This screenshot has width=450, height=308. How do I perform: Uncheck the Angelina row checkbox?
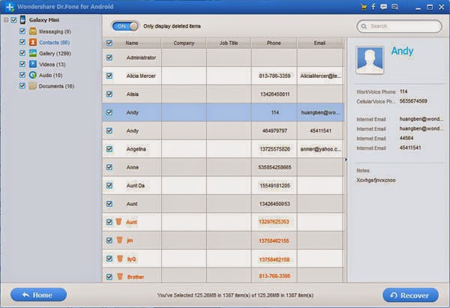(109, 149)
